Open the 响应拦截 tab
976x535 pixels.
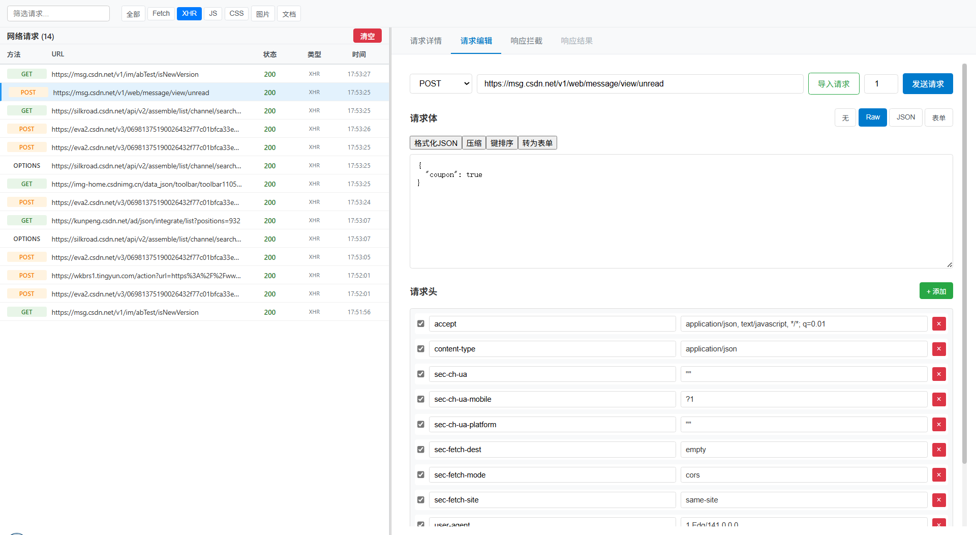pyautogui.click(x=527, y=41)
